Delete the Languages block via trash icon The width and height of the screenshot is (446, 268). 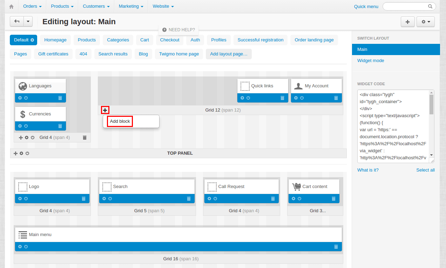60,98
